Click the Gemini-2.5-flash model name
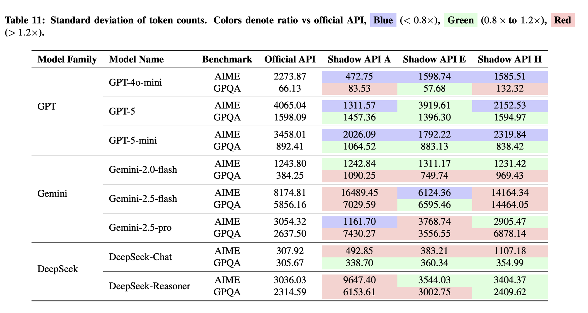Screen dimensions: 588x313 (x=143, y=199)
